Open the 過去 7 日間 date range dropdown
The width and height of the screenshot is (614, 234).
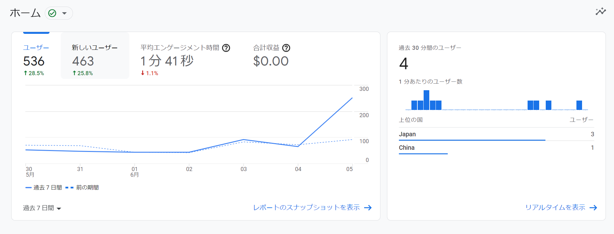(x=42, y=208)
